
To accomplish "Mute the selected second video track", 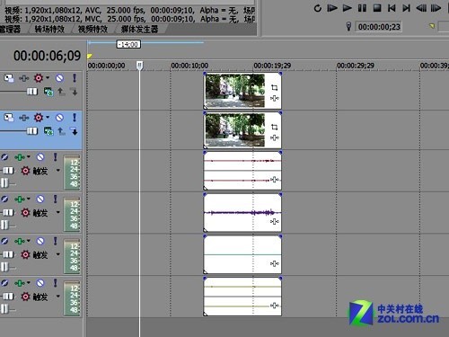I will 59,118.
